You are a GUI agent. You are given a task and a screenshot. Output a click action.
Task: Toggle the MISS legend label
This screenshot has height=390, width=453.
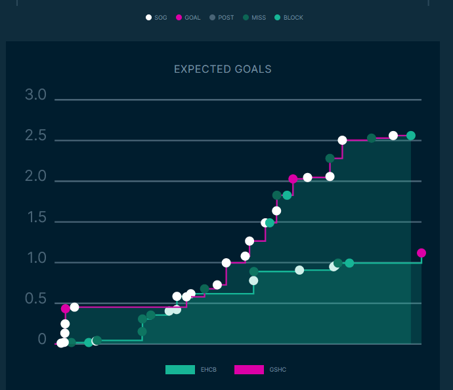point(259,18)
